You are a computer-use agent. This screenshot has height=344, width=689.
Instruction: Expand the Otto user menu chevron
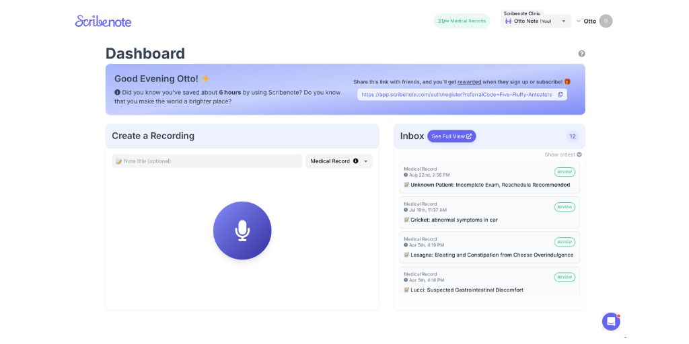pos(579,21)
